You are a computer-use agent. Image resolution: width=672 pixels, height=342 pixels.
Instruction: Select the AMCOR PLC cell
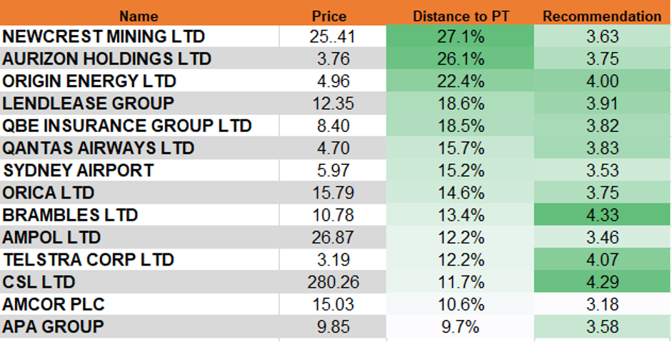139,304
